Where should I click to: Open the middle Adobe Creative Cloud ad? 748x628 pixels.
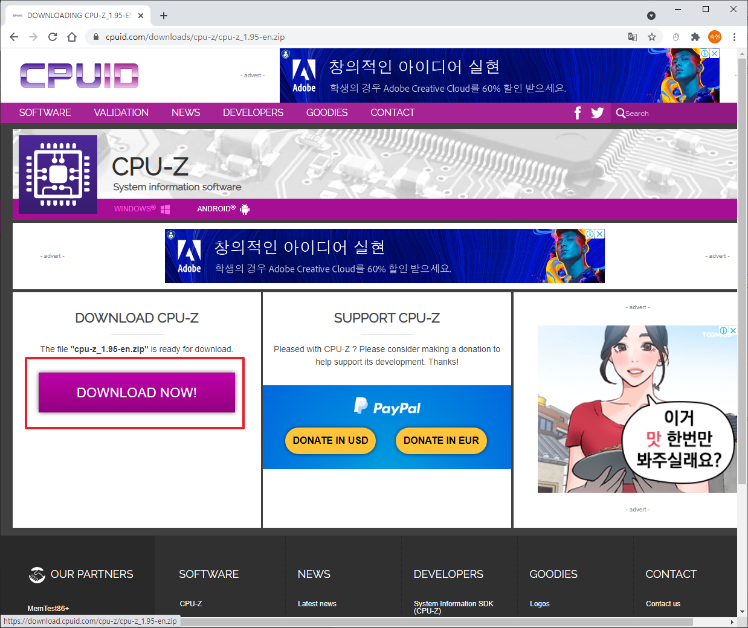coord(385,256)
